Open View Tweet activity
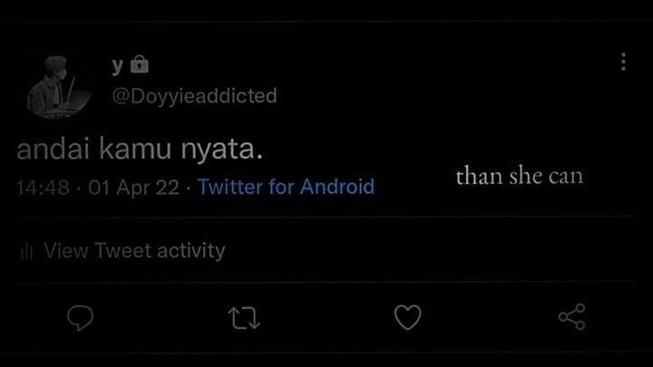This screenshot has width=653, height=367. [x=133, y=251]
